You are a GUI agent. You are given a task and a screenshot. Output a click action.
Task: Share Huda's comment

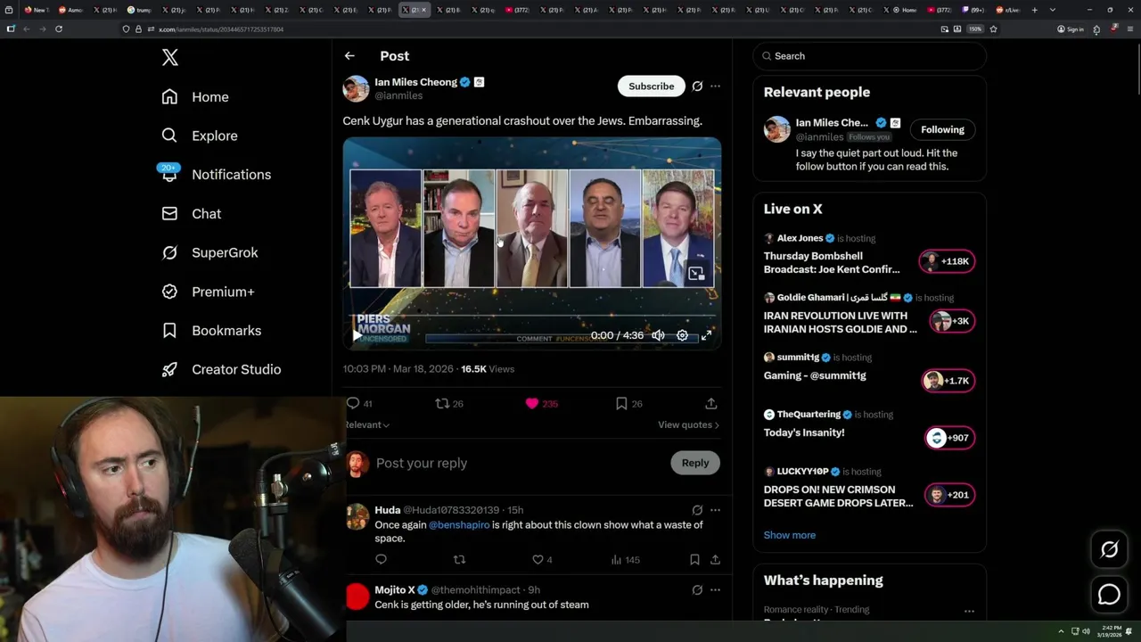pyautogui.click(x=715, y=560)
